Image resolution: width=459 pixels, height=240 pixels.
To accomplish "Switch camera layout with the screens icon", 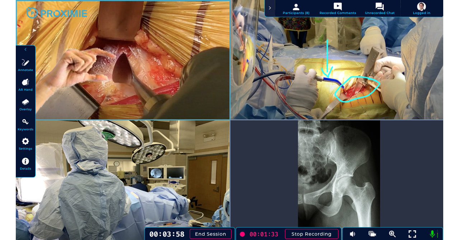I will 372,234.
